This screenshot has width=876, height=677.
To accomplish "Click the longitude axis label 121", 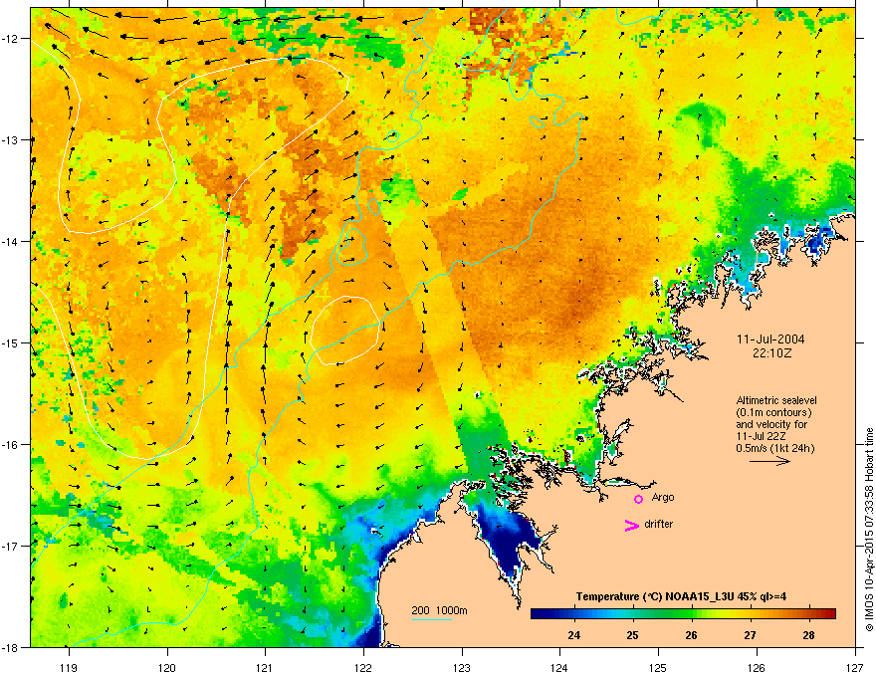I will [x=265, y=667].
